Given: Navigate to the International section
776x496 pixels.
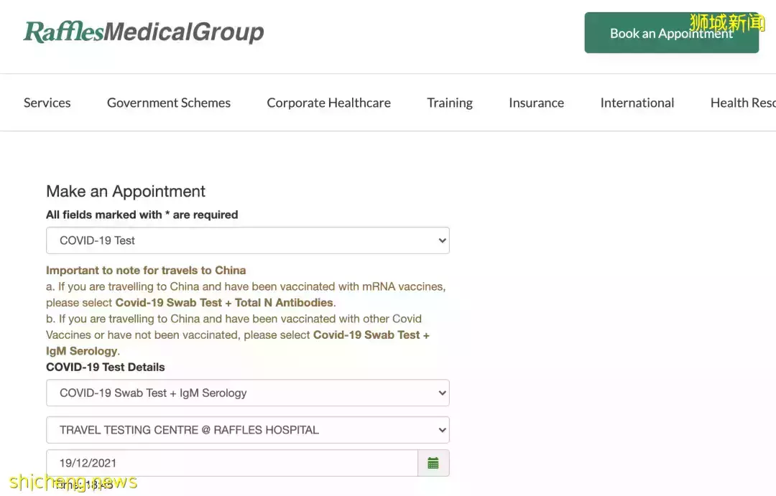Looking at the screenshot, I should pos(637,103).
